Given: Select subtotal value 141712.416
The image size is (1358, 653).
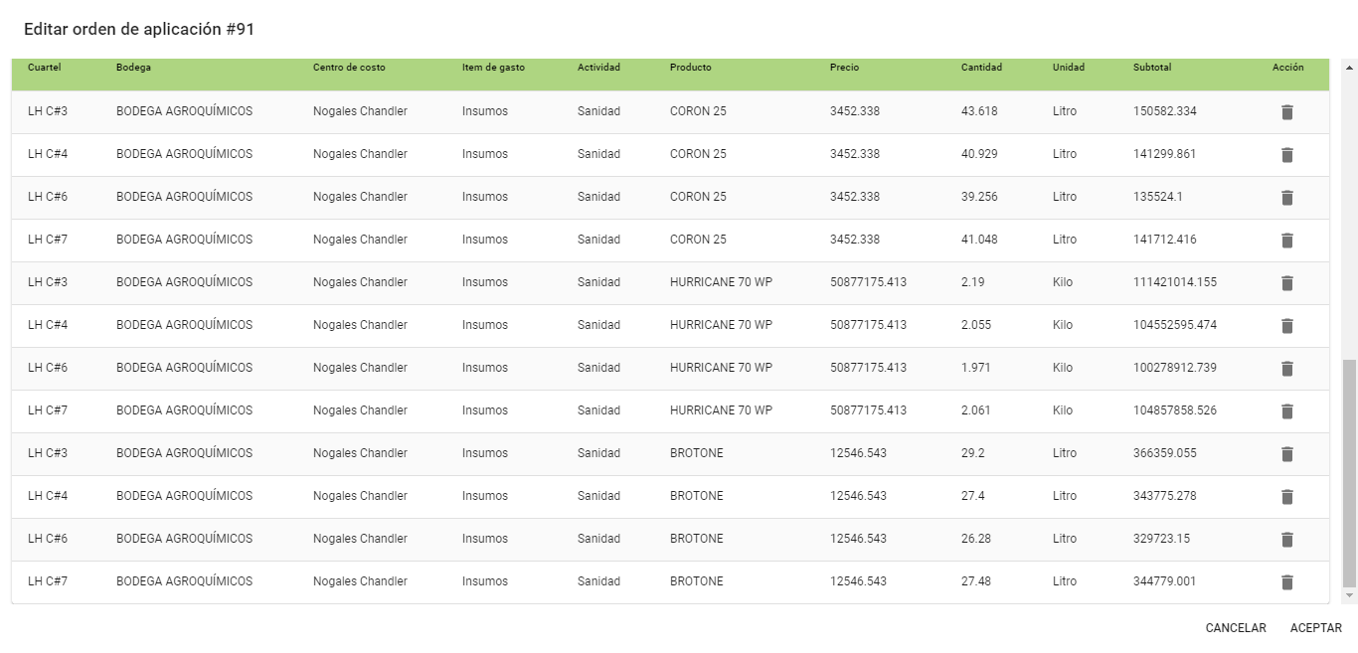Looking at the screenshot, I should 1165,240.
